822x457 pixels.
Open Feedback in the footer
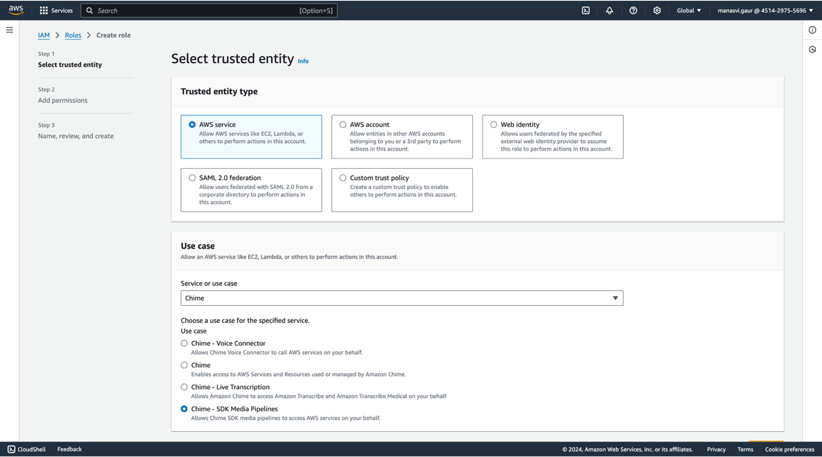70,449
